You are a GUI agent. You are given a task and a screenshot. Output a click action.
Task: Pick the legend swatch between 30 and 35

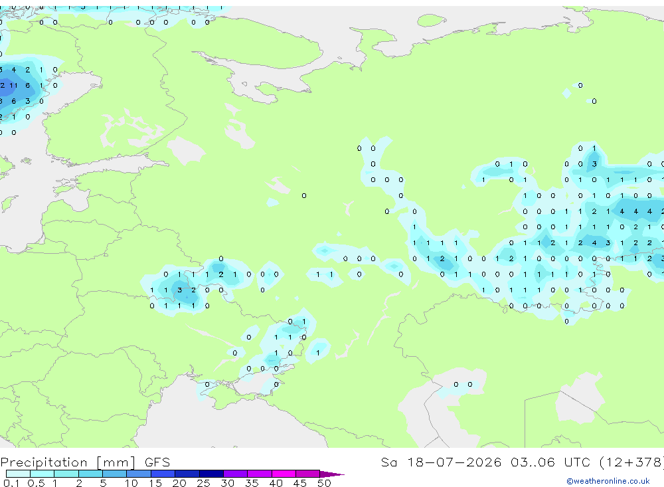(x=235, y=474)
